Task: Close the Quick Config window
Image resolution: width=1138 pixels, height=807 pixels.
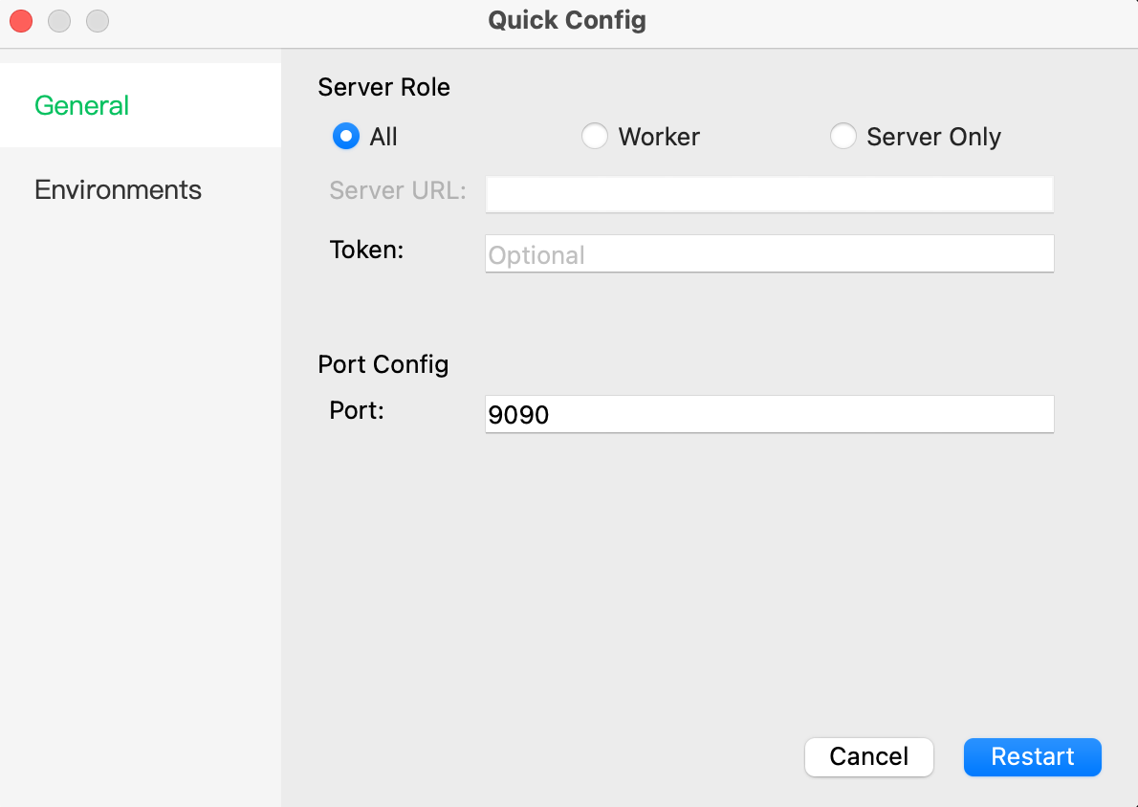Action: (x=21, y=21)
